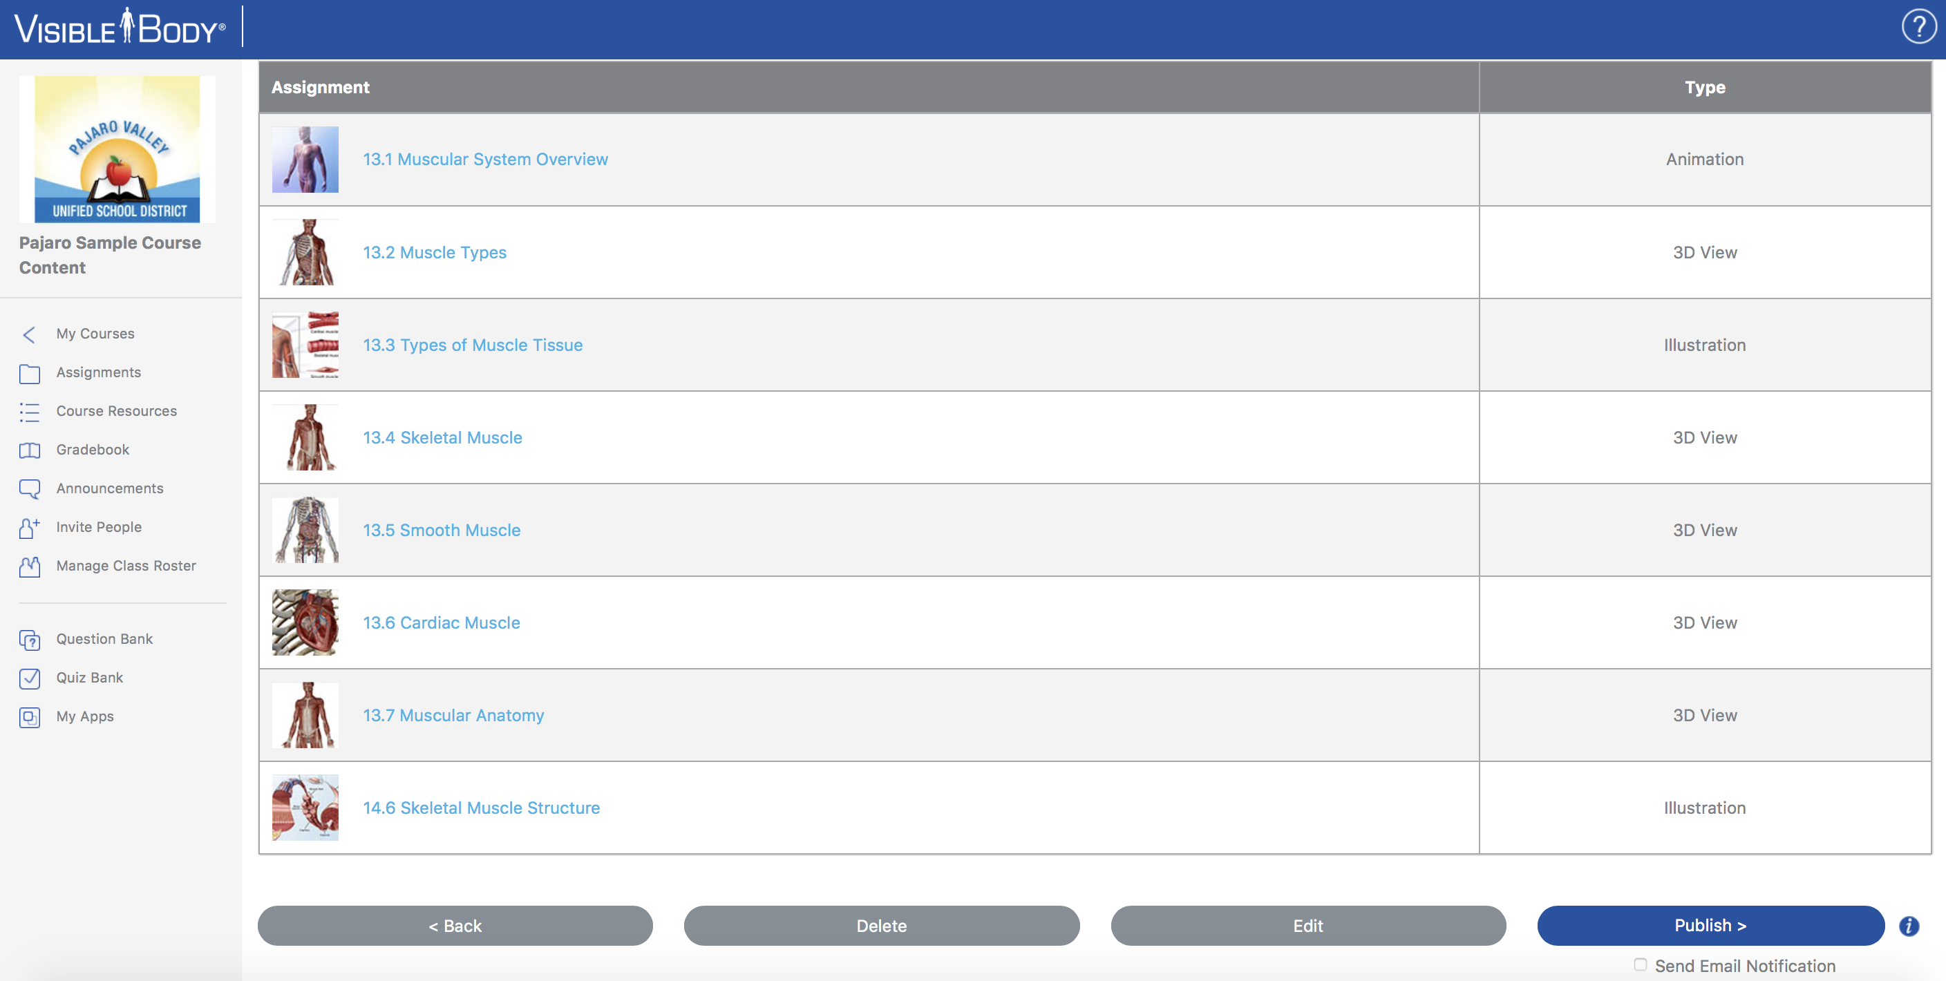Expand the My Apps section

coord(84,716)
